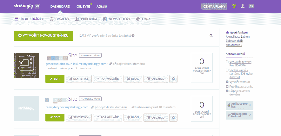Viewport: 281px width, 136px height.
Task: Switch to the DOMÉNY tab
Action: 59,19
